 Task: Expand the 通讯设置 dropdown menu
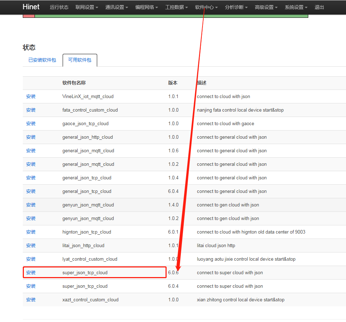(x=116, y=7)
